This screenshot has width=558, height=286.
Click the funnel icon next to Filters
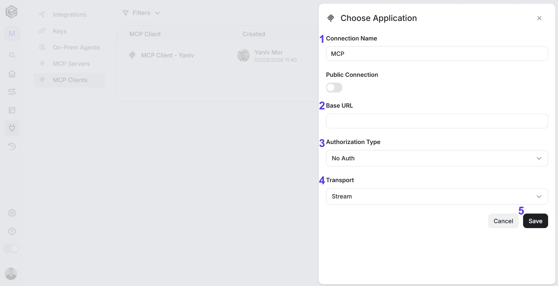125,13
